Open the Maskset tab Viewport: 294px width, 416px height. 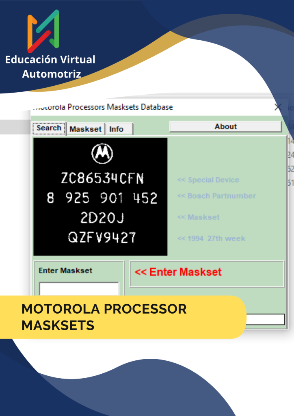coord(85,129)
